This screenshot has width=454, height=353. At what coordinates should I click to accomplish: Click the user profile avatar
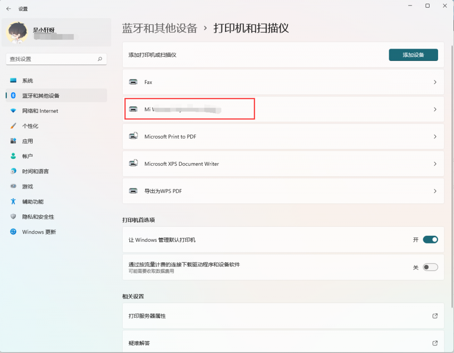click(x=17, y=32)
